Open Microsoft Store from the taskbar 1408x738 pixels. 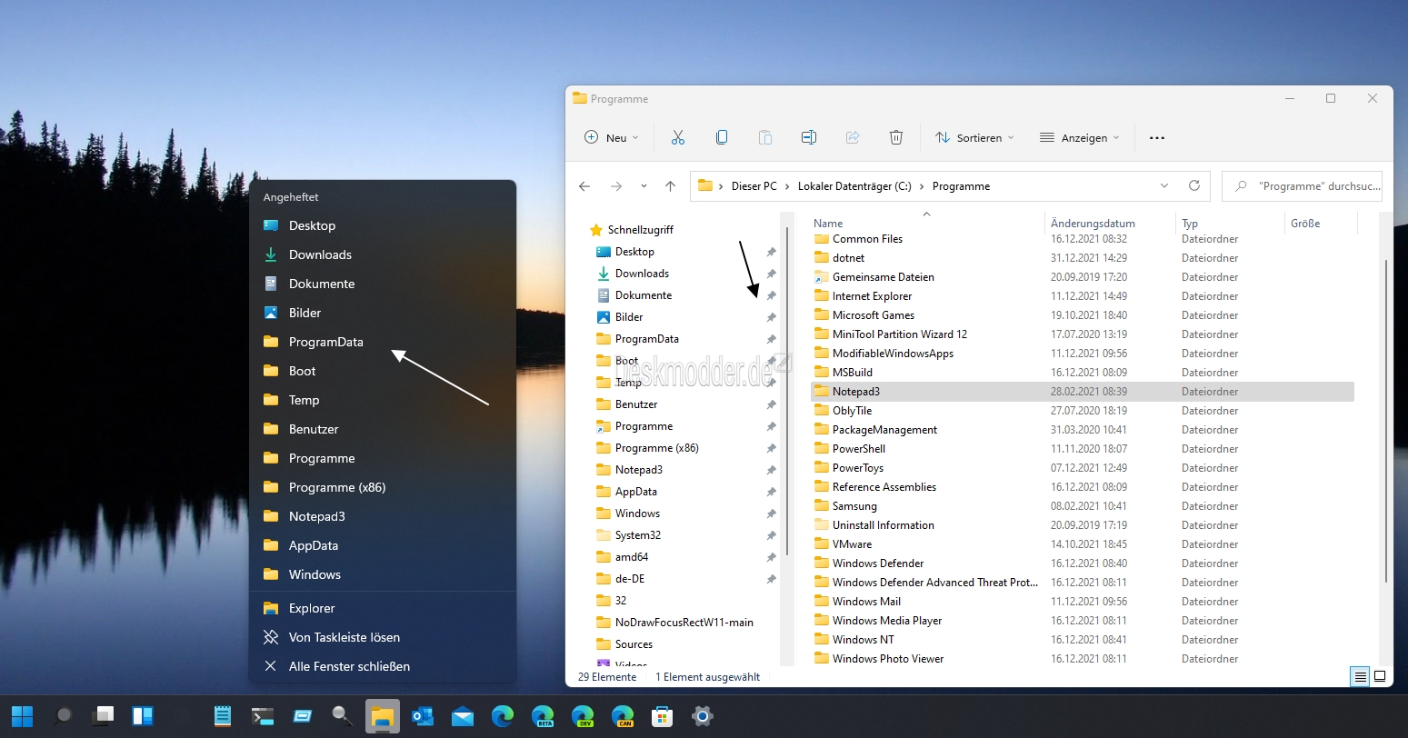click(x=663, y=716)
